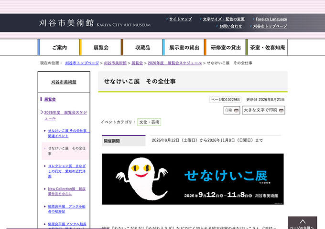Screen dimensions: 325x229
Task: Open the 収蔵品 navigation tab
Action: (x=142, y=47)
